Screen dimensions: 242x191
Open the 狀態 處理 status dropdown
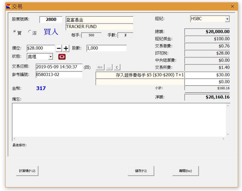click(51, 57)
